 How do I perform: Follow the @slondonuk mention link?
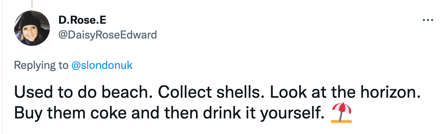[102, 66]
